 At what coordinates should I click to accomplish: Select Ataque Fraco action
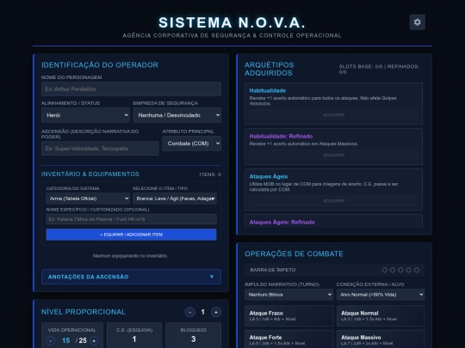tap(288, 315)
